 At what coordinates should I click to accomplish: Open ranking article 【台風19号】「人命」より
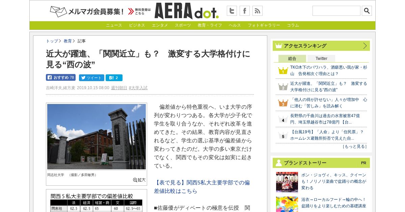coord(327,135)
